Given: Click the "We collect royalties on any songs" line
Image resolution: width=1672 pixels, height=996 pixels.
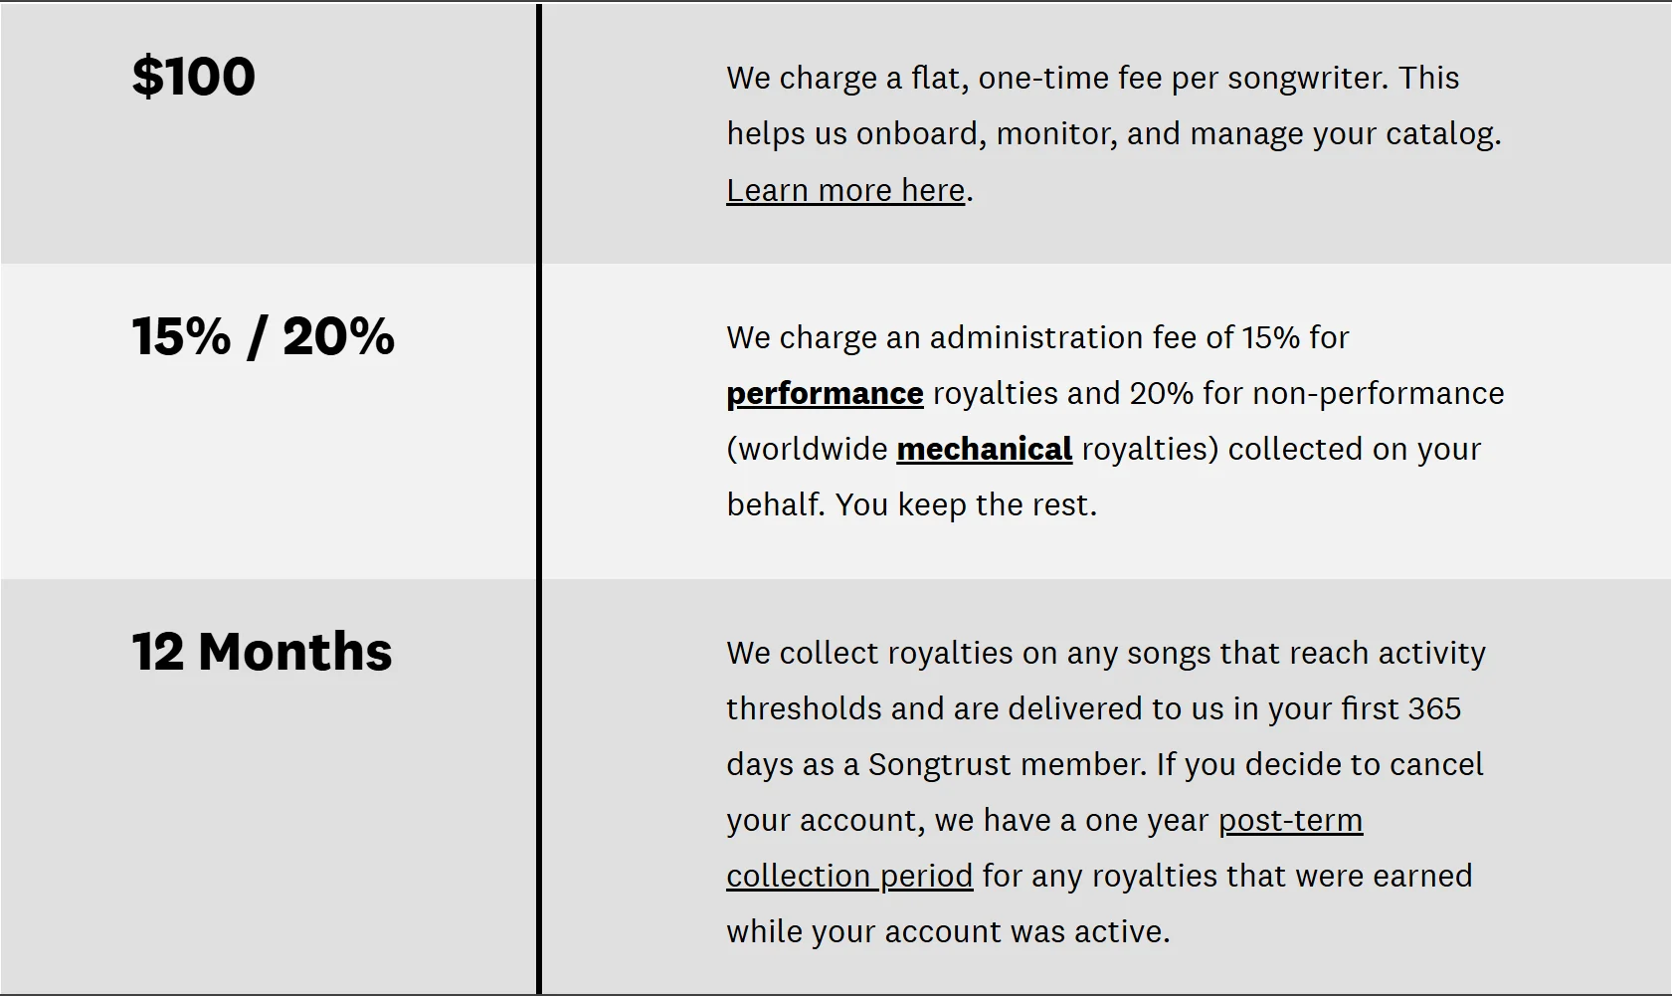Looking at the screenshot, I should coord(1105,653).
